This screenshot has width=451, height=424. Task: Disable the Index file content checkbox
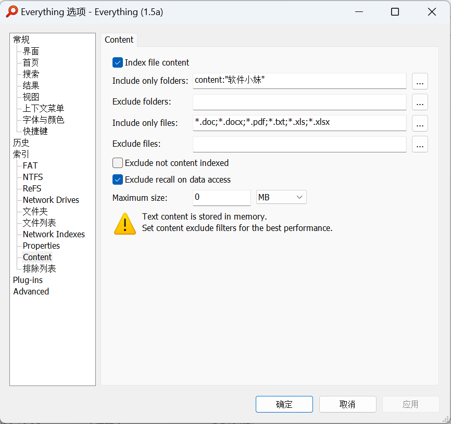[117, 62]
